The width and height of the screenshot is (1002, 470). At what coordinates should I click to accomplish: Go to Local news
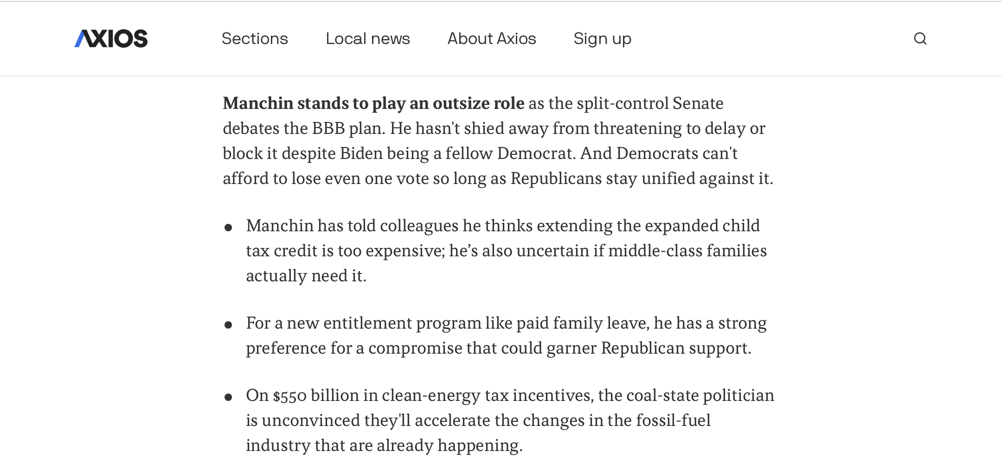point(368,38)
